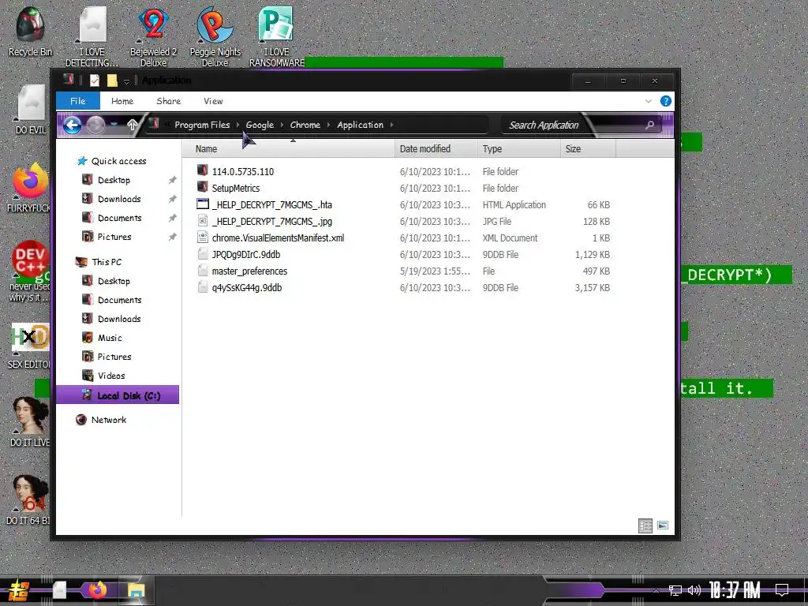Screen dimensions: 808x606
Task: Open the File tab
Action: pos(78,101)
